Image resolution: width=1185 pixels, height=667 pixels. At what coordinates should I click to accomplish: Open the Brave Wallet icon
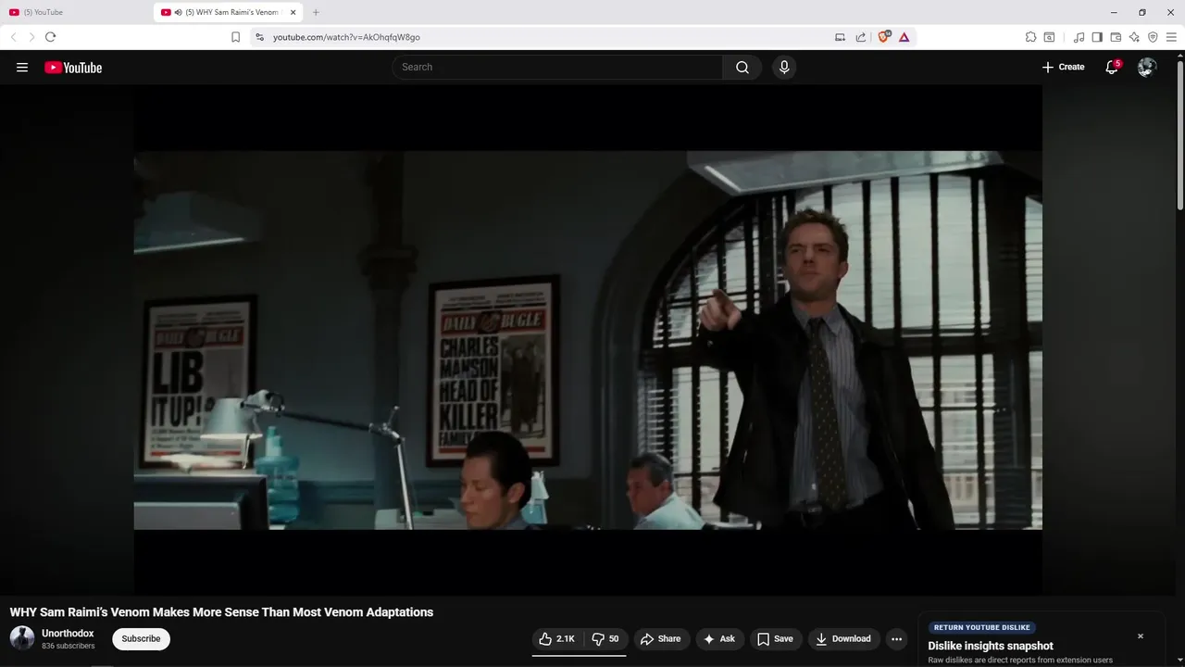tap(1116, 37)
